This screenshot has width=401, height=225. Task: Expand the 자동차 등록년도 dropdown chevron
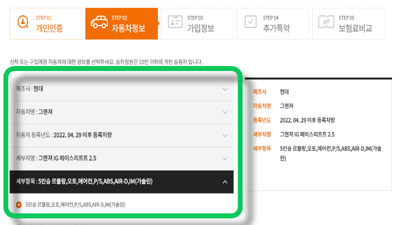(225, 135)
